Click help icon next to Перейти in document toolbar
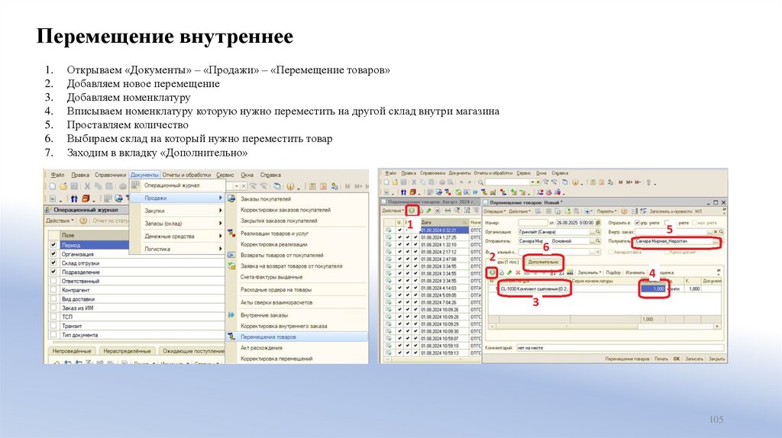The image size is (782, 438). point(624,211)
